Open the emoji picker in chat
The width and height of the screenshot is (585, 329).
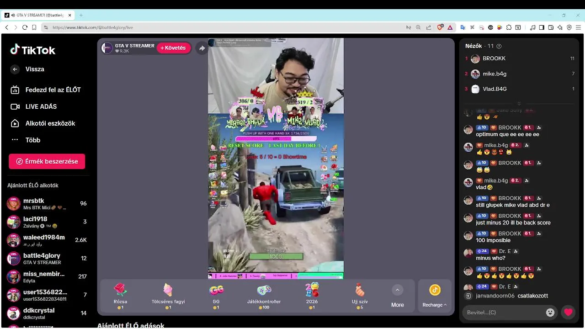(x=550, y=313)
